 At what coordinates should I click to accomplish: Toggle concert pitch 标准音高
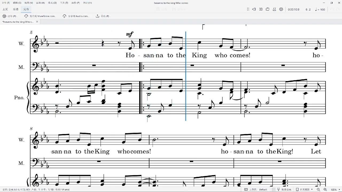pos(285,190)
